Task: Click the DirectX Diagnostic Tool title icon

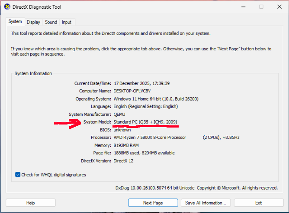Action: coord(7,7)
